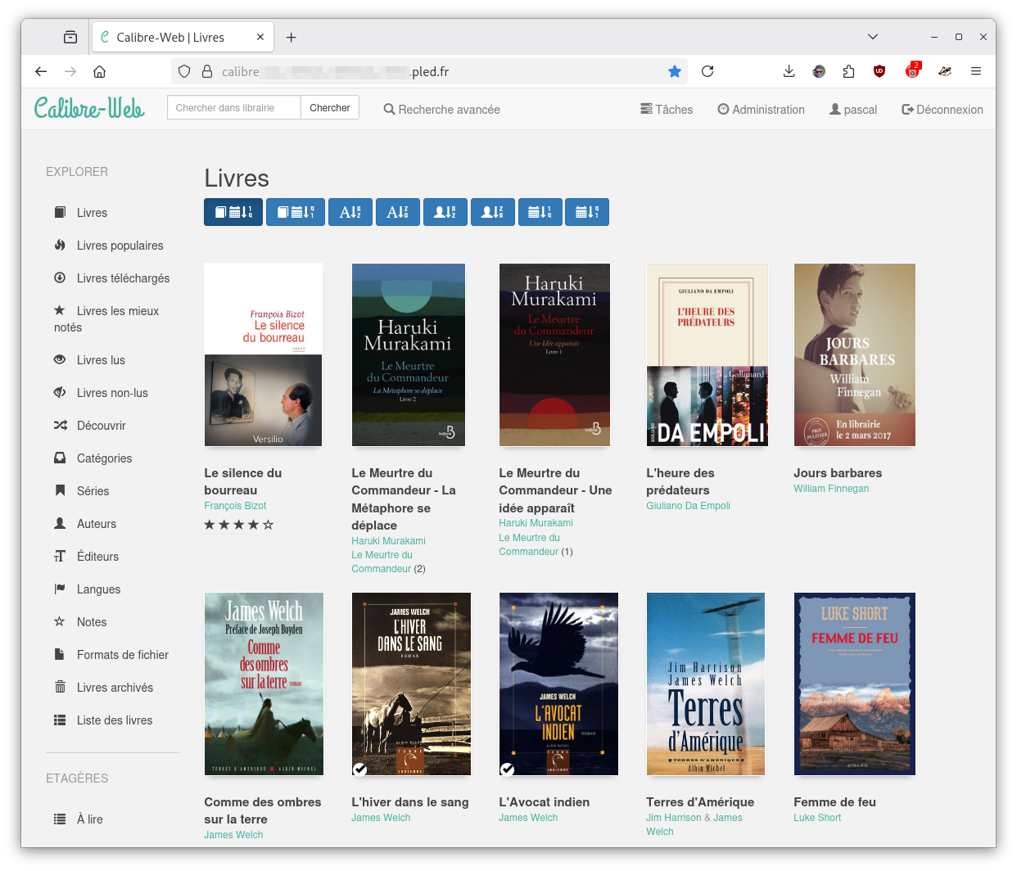Click Déconnexion to log out
1017x871 pixels.
[942, 110]
